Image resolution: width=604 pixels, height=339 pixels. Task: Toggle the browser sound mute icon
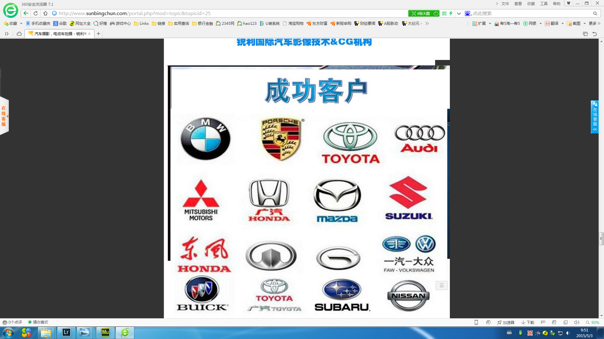577,322
